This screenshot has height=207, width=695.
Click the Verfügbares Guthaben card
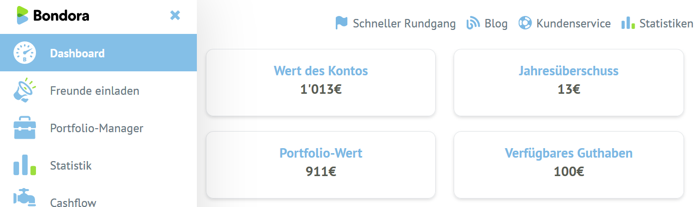coord(568,165)
